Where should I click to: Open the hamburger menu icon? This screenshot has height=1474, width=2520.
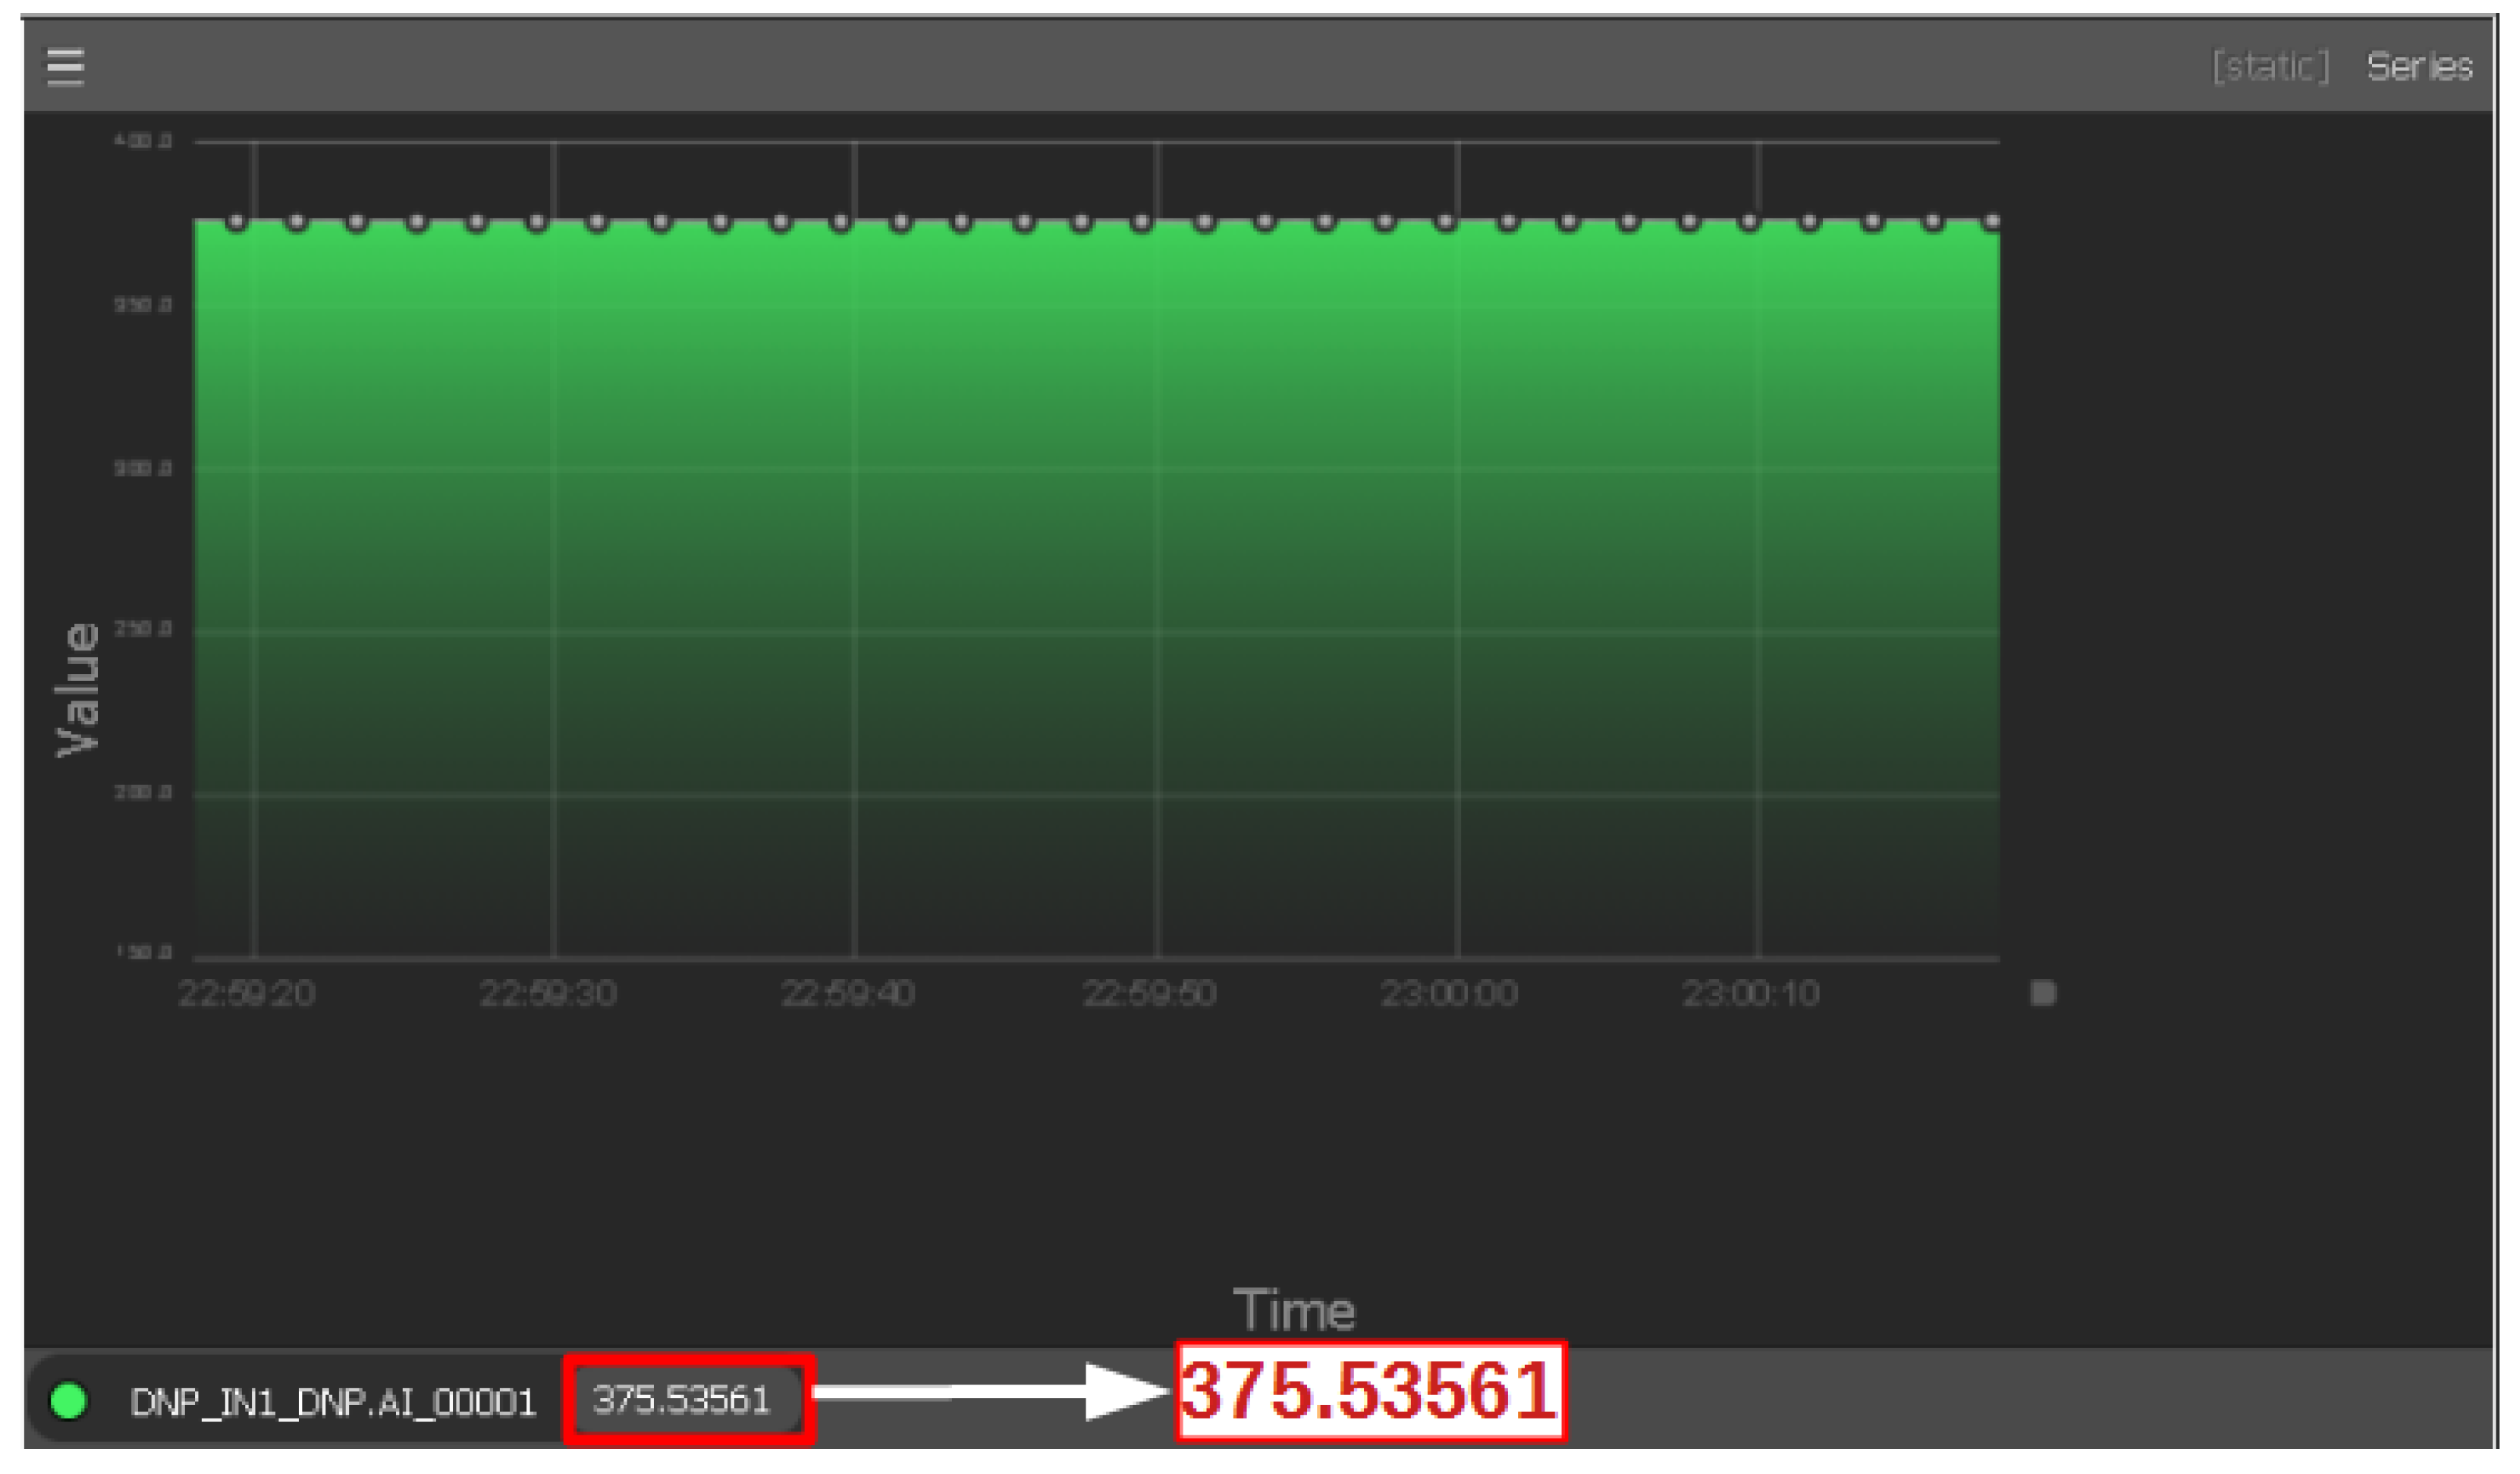66,67
